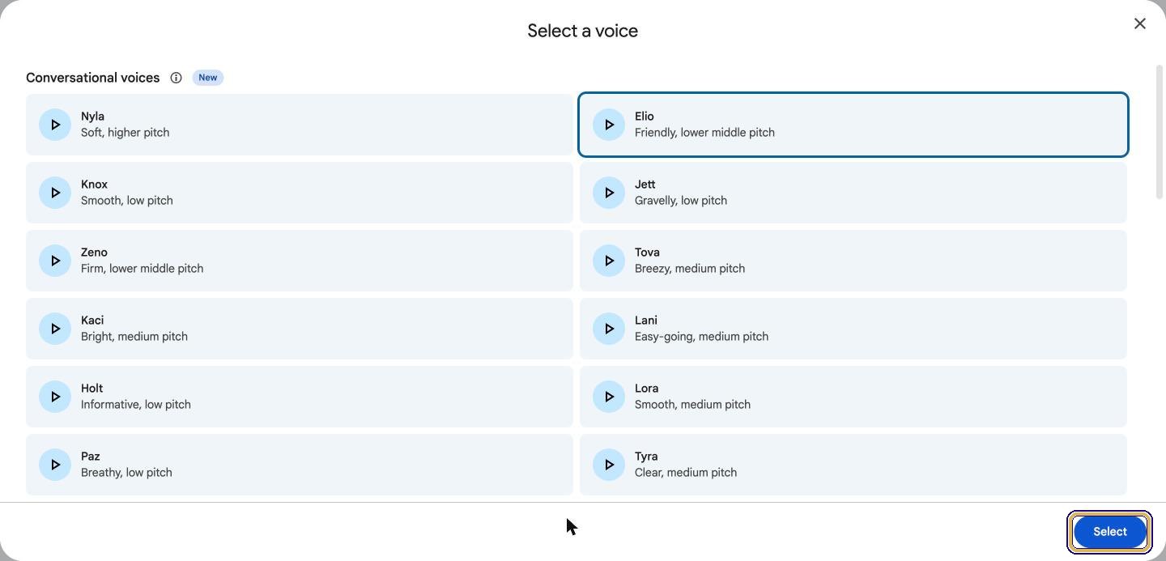
Task: Confirm with the Select button
Action: (1109, 532)
